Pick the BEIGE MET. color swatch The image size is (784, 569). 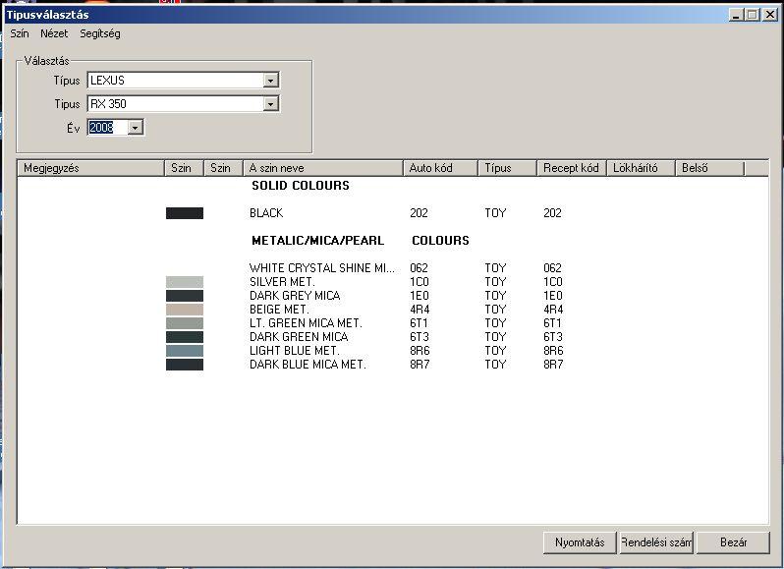click(x=185, y=310)
